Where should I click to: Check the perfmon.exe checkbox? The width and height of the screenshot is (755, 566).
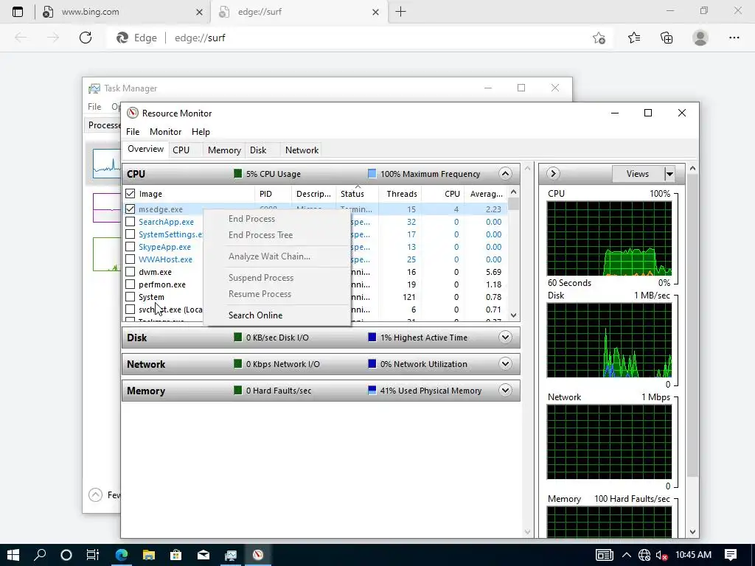click(130, 284)
